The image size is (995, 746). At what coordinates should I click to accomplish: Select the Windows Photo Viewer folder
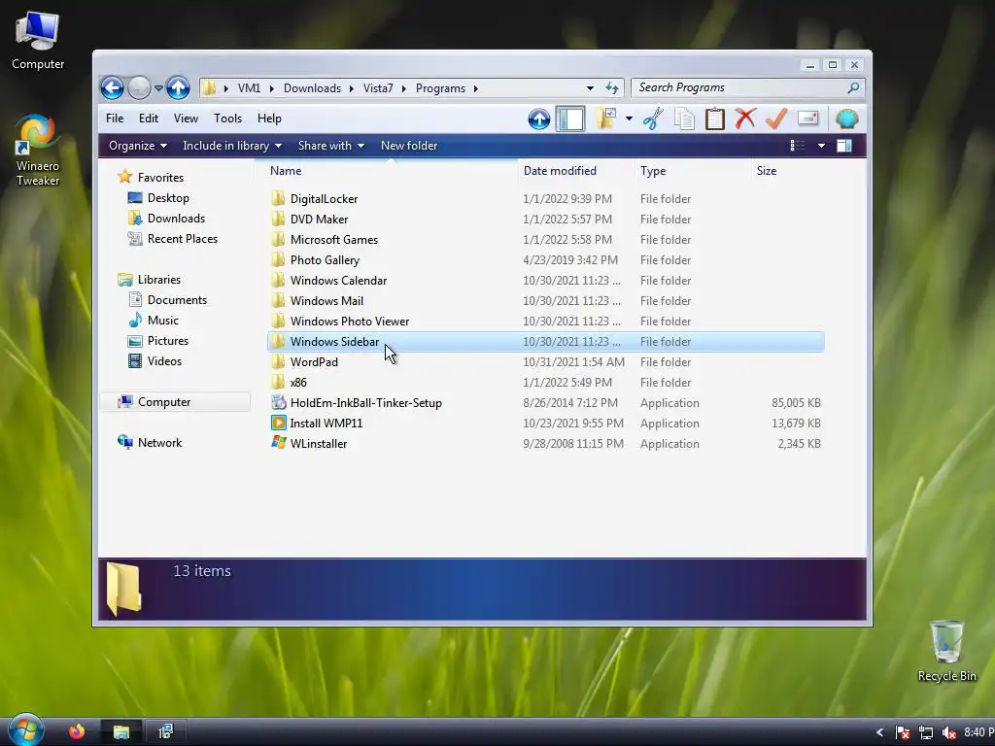(350, 321)
